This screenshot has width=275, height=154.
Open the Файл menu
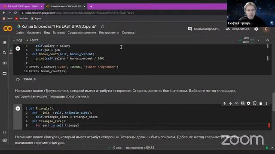coord(20,33)
